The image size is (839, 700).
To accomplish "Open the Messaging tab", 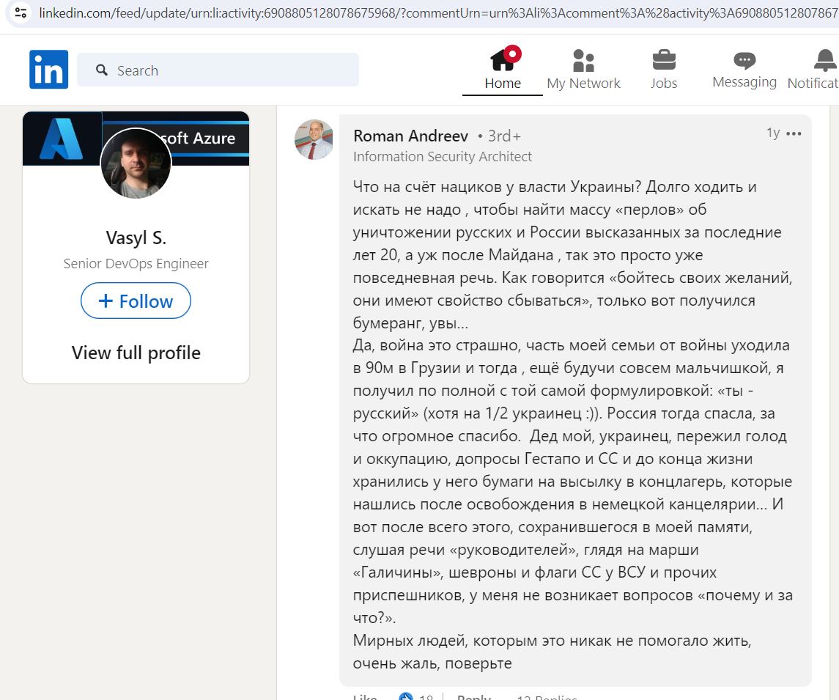I will pos(744,70).
